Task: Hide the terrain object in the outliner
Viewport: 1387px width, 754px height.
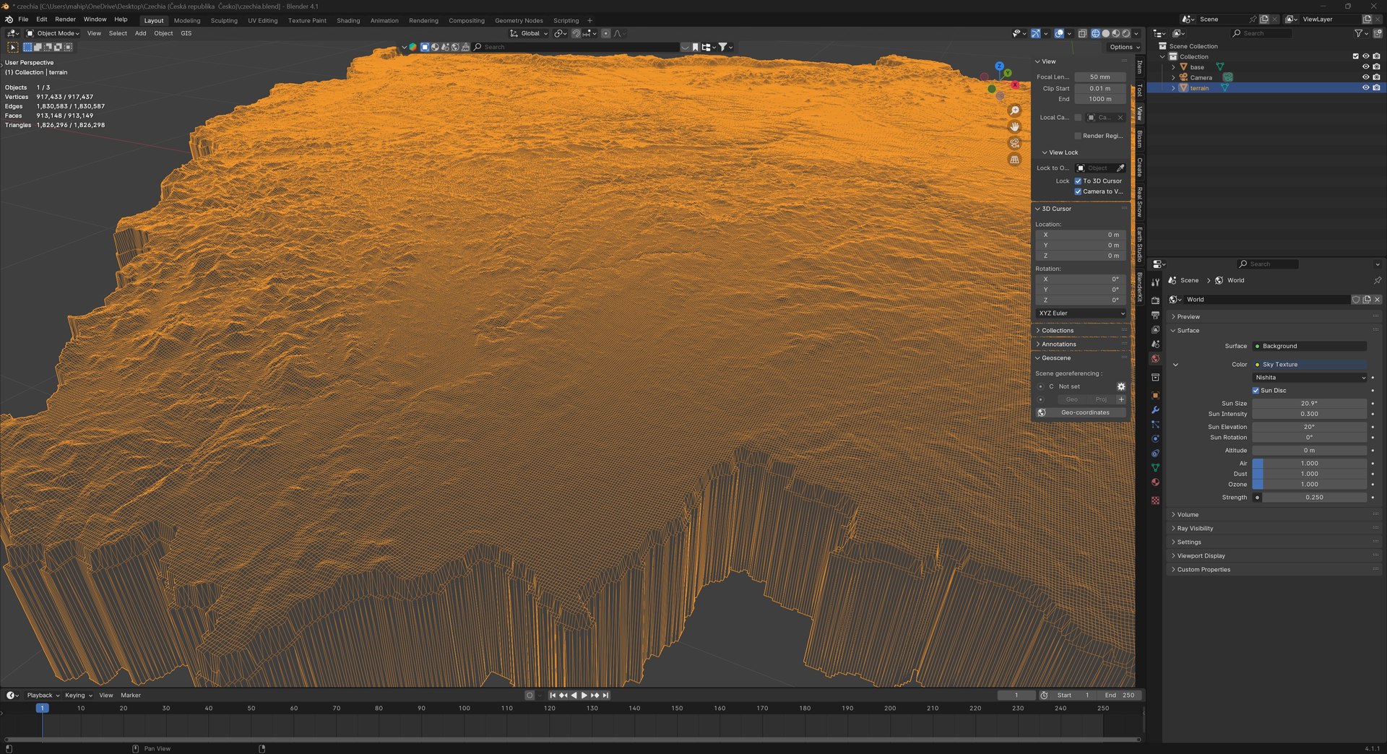Action: click(1365, 88)
